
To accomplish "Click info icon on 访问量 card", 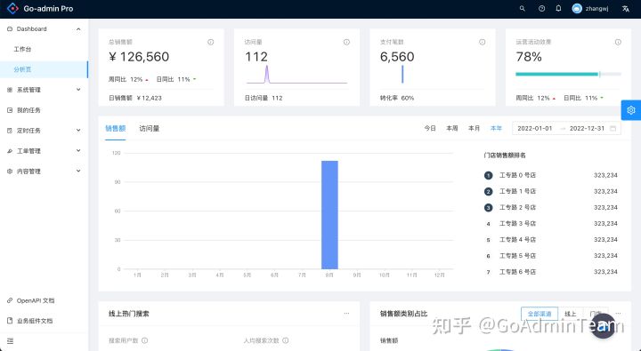I will pyautogui.click(x=346, y=42).
